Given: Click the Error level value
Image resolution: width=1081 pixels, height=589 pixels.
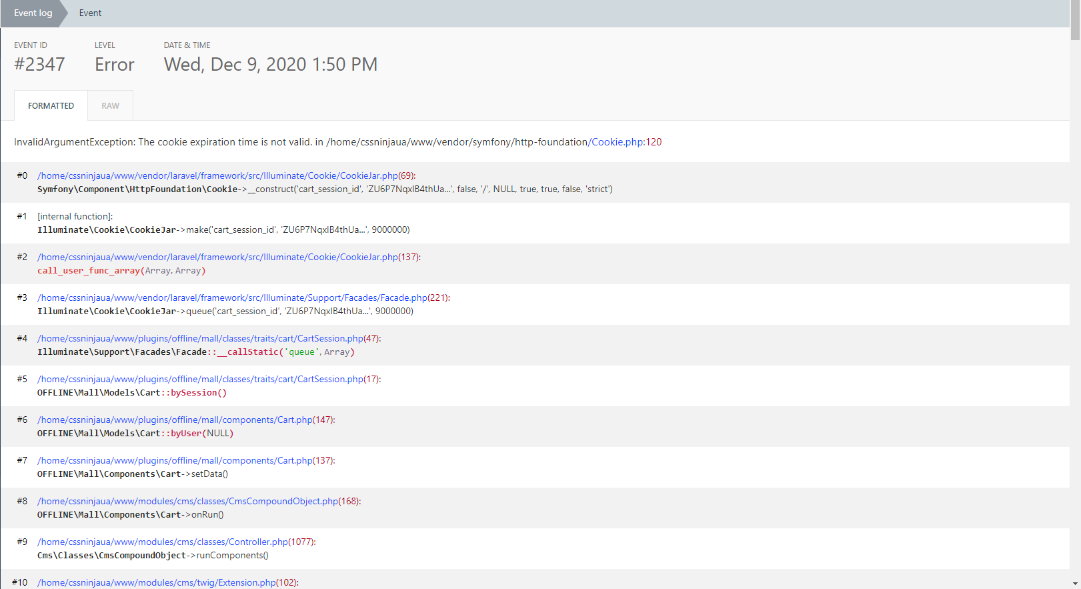Looking at the screenshot, I should 115,65.
